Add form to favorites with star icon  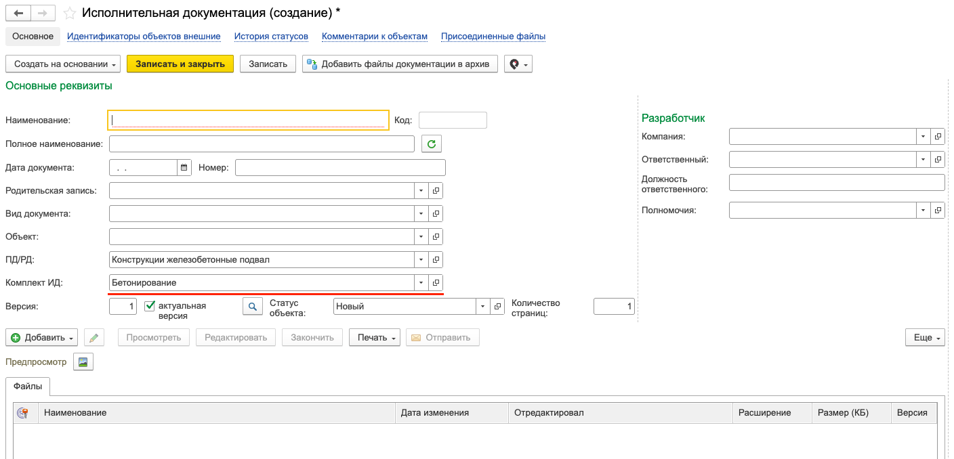[x=69, y=13]
